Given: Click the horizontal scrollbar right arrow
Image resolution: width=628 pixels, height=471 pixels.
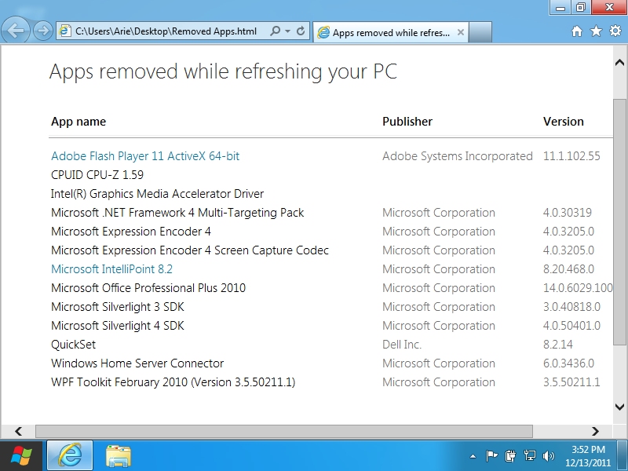Looking at the screenshot, I should pos(595,431).
